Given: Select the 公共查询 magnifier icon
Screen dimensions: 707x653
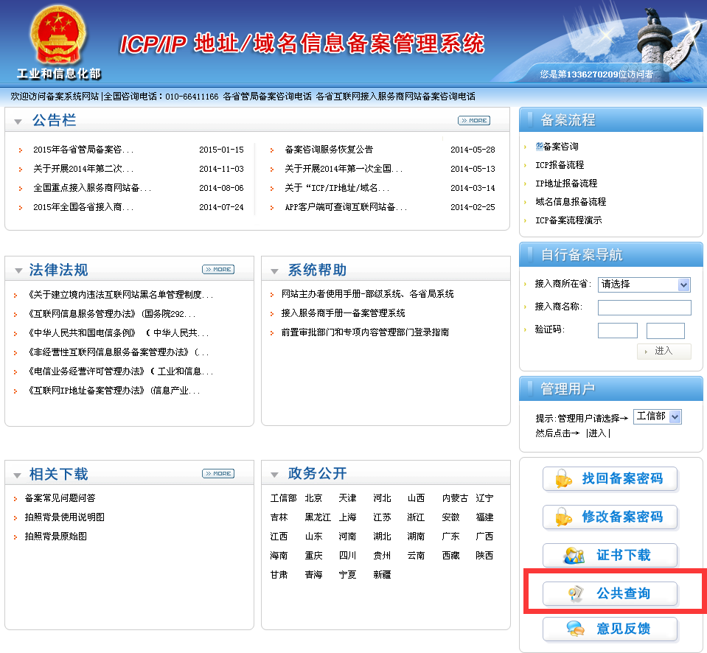Looking at the screenshot, I should tap(574, 593).
